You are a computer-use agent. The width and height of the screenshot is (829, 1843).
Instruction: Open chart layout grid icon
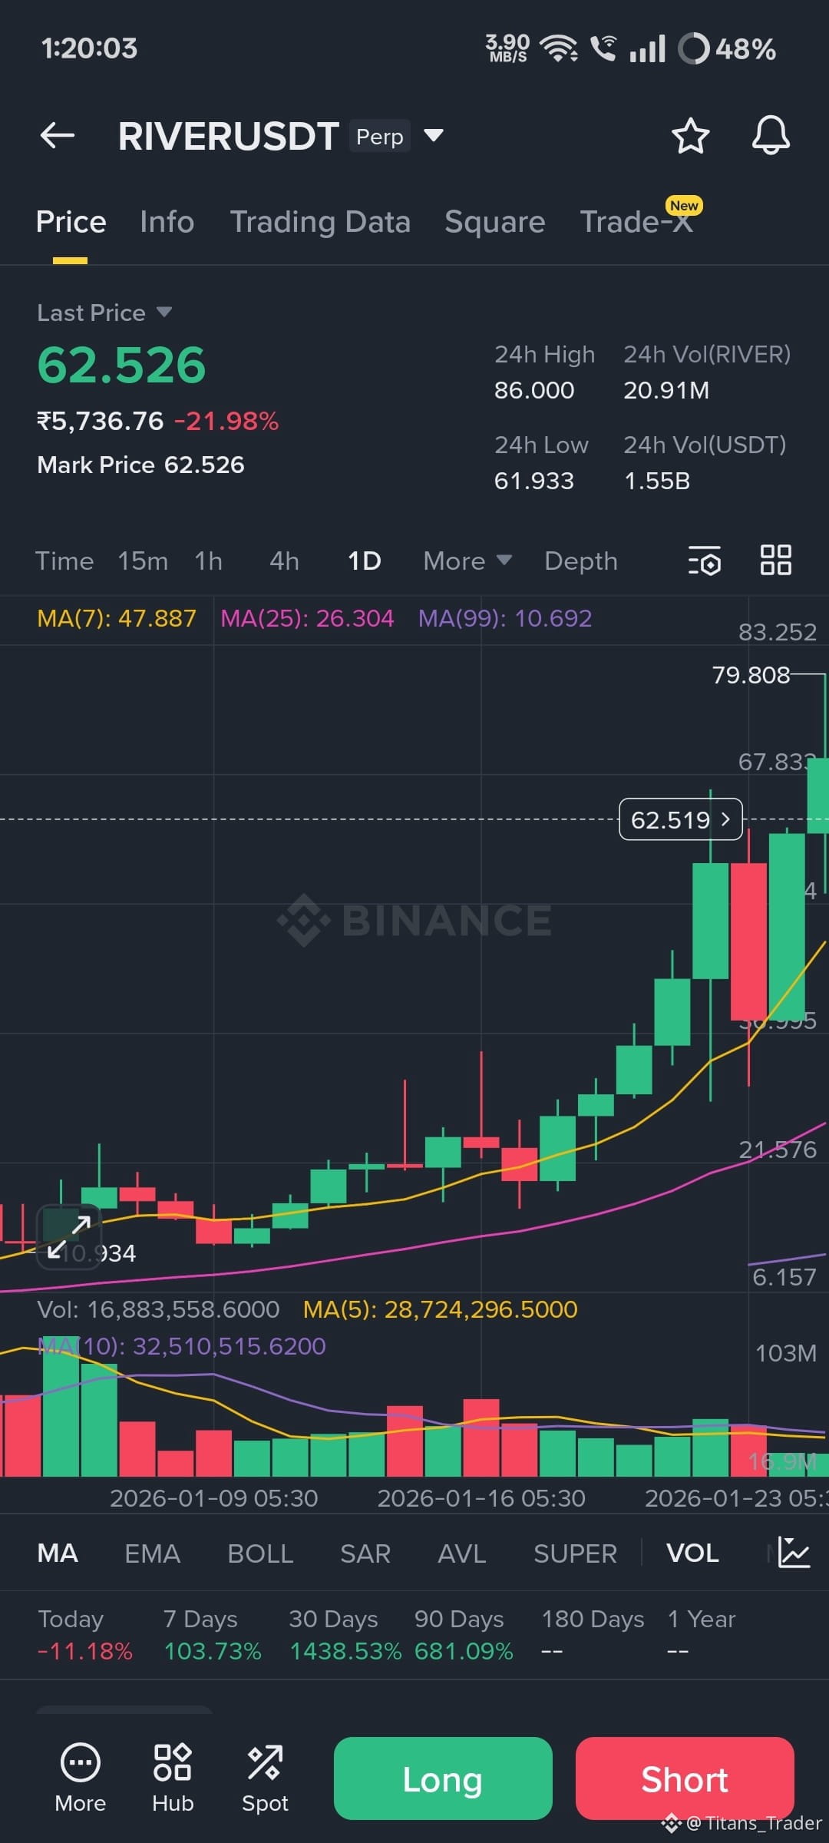click(775, 560)
